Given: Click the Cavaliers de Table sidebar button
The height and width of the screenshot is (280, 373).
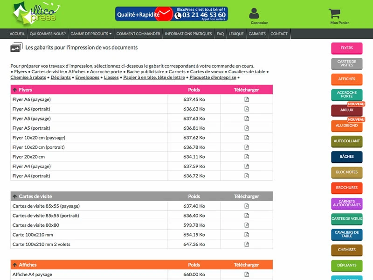Looking at the screenshot, I should (347, 235).
